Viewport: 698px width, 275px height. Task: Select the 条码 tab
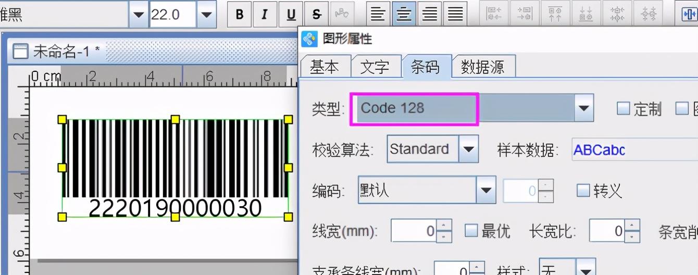click(425, 67)
